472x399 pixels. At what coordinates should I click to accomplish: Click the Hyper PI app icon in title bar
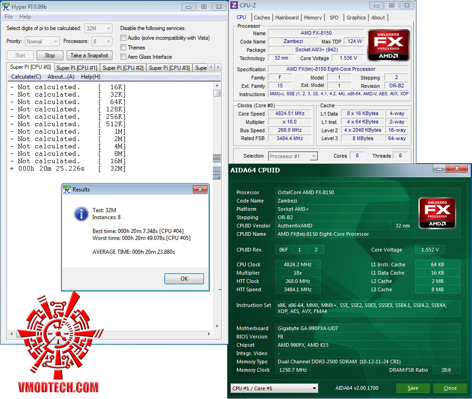point(6,6)
